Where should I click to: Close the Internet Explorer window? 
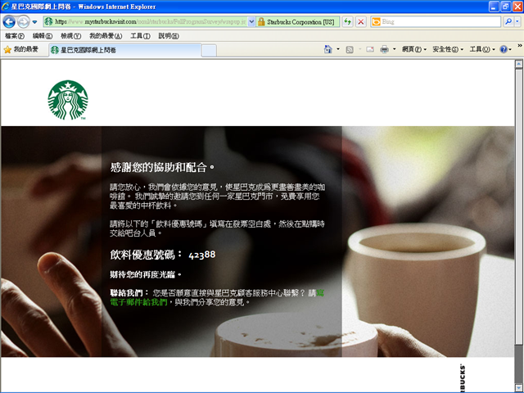coord(517,7)
